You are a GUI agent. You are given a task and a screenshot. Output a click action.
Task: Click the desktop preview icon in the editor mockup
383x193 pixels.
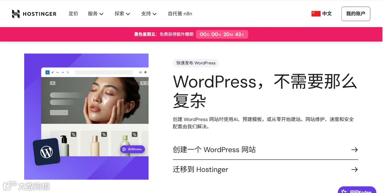[x=141, y=72]
